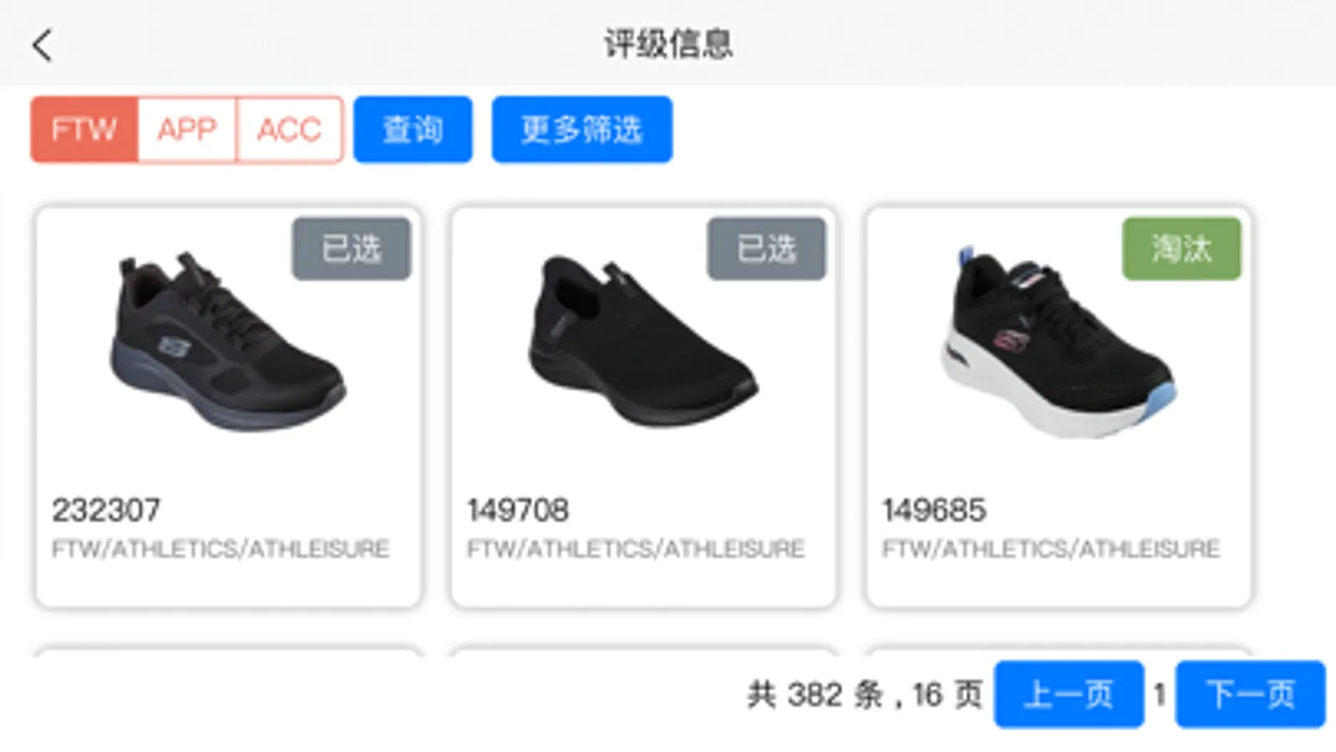The image size is (1336, 752).
Task: Go to previous page with 上一页
Action: 1069,694
